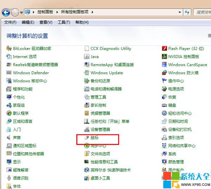Click the 鼠标 mouse icon
This screenshot has height=189, width=211.
click(87, 138)
